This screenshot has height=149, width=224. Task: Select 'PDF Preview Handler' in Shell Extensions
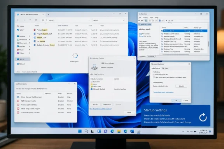point(45,101)
